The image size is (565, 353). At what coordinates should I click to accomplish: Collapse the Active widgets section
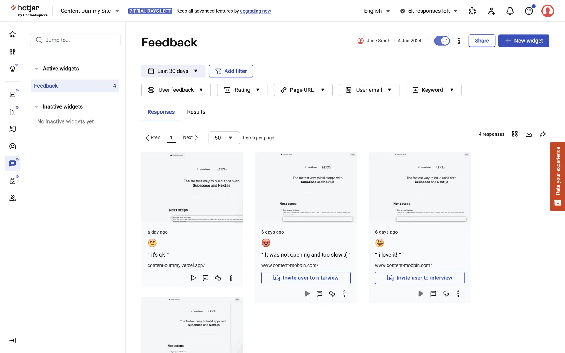[36, 69]
